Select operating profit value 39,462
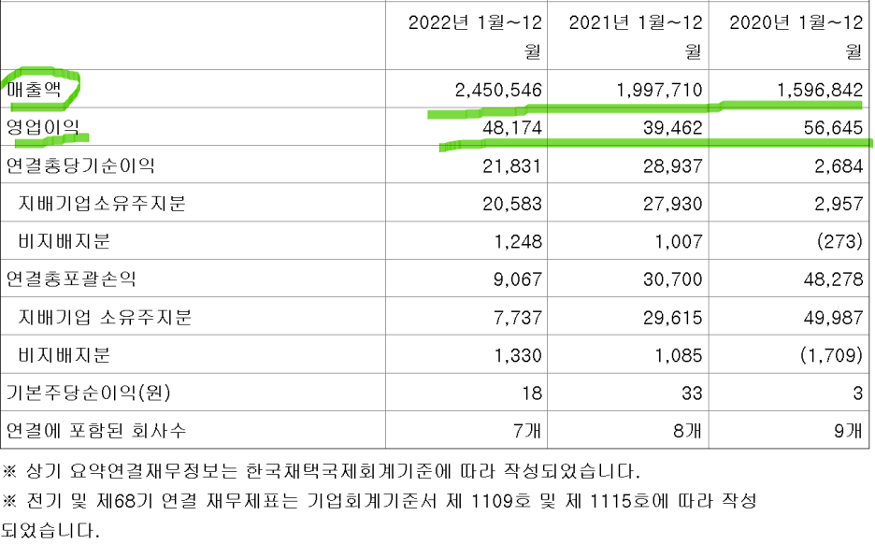 tap(673, 128)
